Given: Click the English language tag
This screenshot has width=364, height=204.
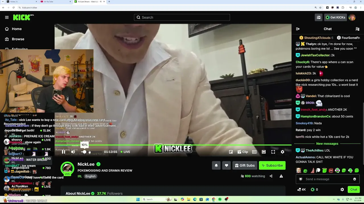Looking at the screenshot, I should pyautogui.click(x=90, y=176).
